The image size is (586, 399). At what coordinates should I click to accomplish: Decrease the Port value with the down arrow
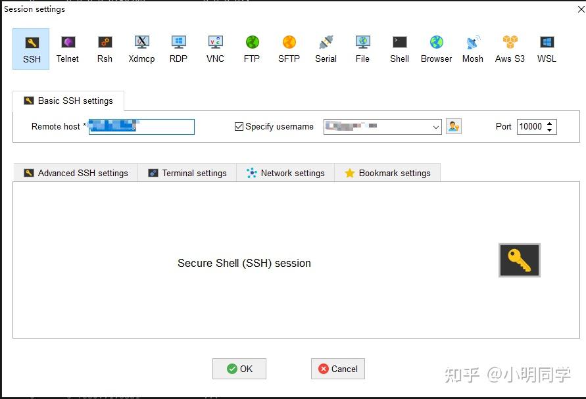click(550, 129)
